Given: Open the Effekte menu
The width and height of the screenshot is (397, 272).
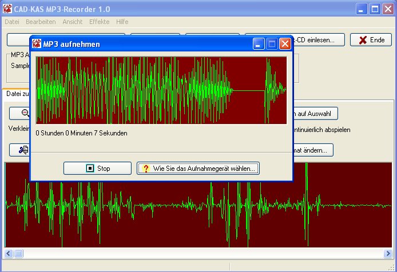Looking at the screenshot, I should point(100,22).
